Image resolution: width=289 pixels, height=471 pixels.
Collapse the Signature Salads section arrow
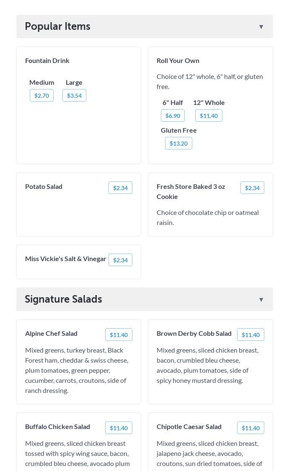[x=261, y=300]
